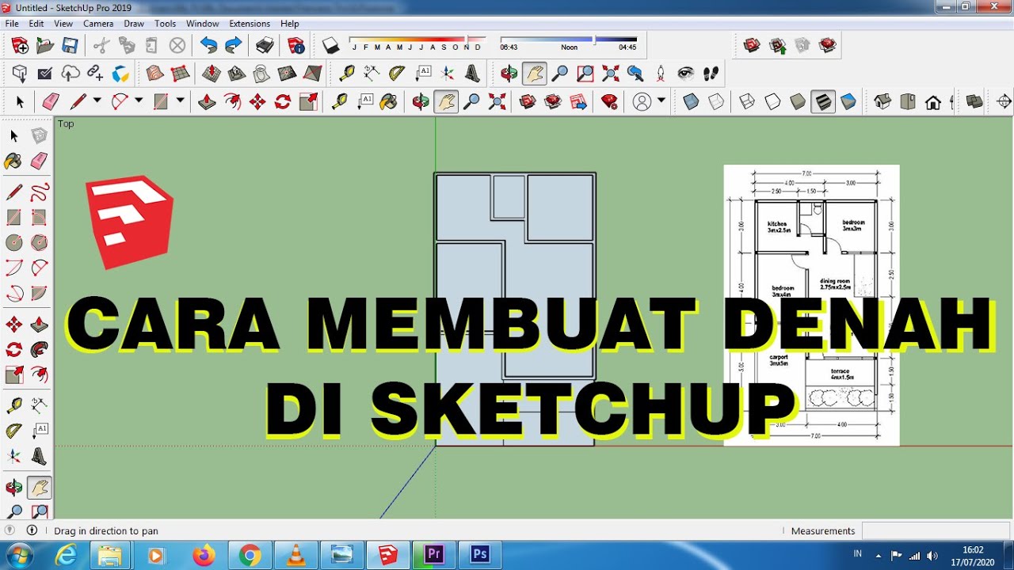Click the Redo arrow icon

(234, 45)
